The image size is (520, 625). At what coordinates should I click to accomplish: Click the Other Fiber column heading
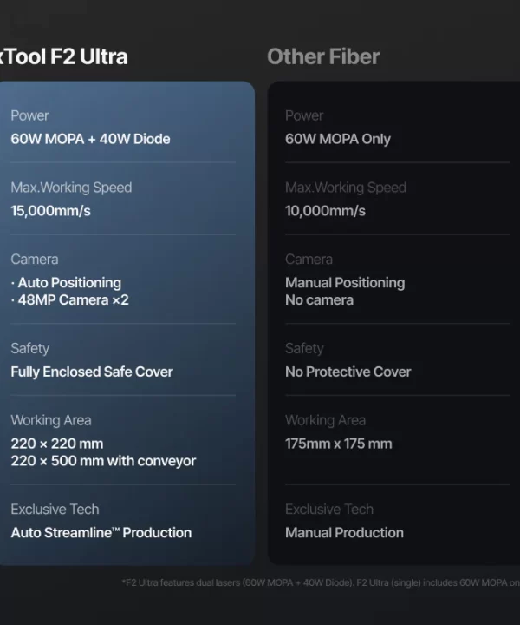323,56
